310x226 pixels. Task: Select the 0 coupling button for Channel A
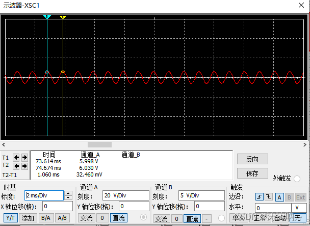102,218
